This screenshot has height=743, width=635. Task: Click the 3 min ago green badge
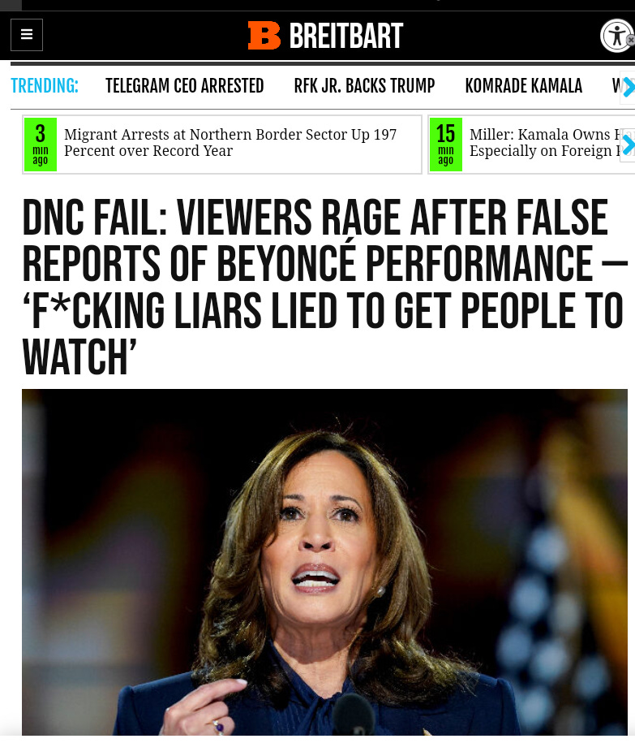(x=41, y=145)
